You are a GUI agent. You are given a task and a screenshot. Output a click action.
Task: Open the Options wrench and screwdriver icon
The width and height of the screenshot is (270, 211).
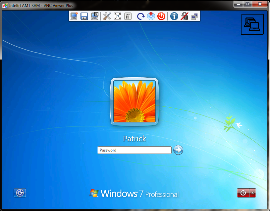(107, 16)
